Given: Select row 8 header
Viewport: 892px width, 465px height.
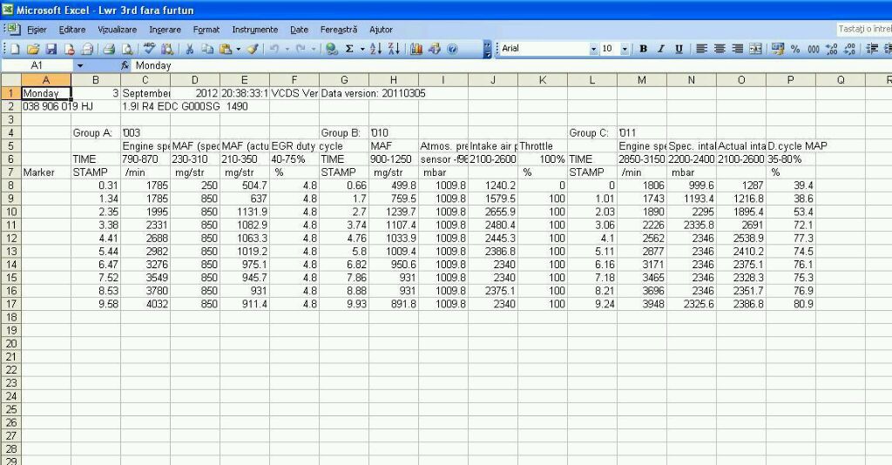Looking at the screenshot, I should click(10, 185).
